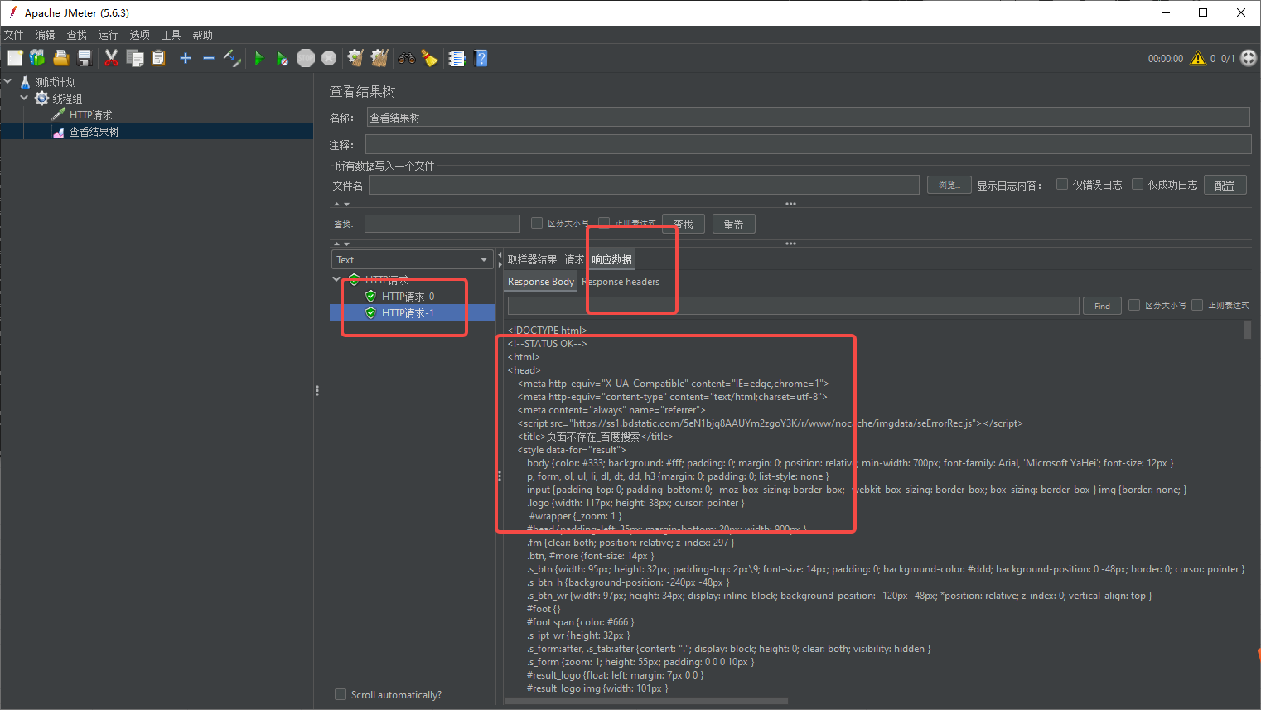This screenshot has width=1261, height=710.
Task: Switch to 响应数据 tab
Action: point(611,259)
